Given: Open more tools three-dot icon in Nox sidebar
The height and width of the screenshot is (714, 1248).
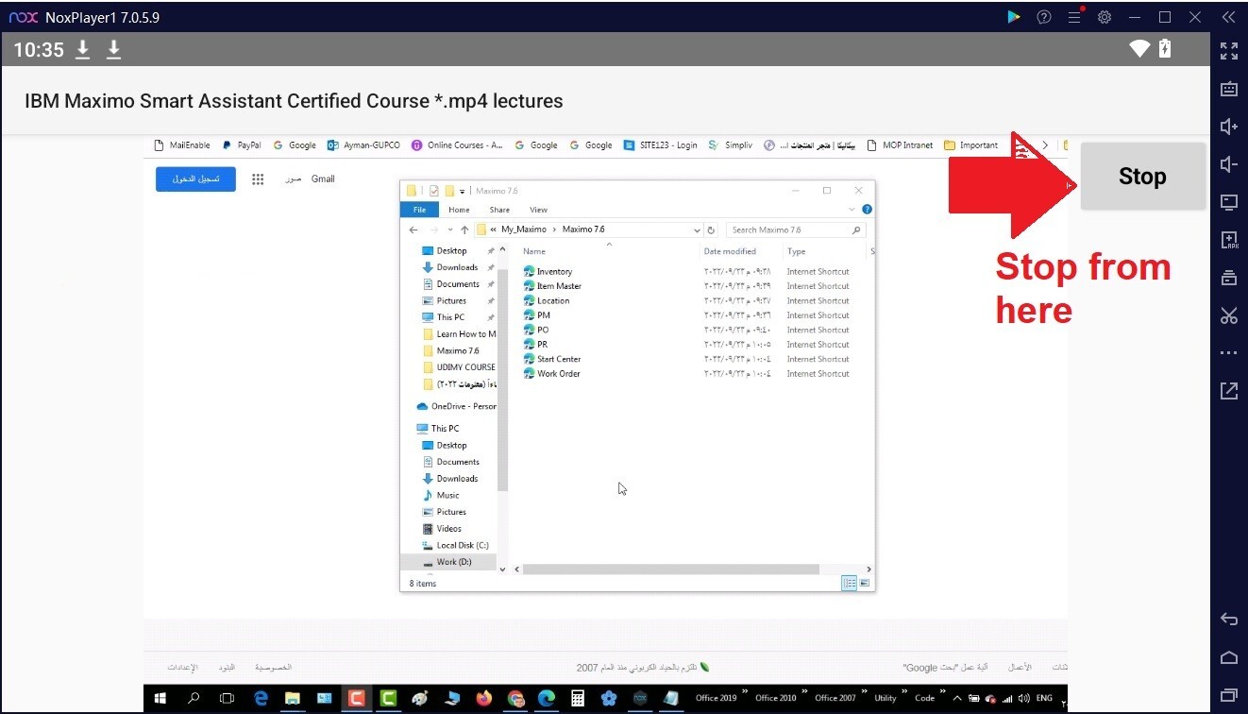Looking at the screenshot, I should [x=1228, y=353].
